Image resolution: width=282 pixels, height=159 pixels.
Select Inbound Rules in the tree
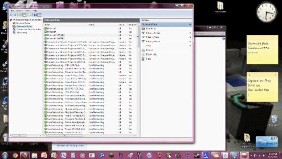[23, 23]
